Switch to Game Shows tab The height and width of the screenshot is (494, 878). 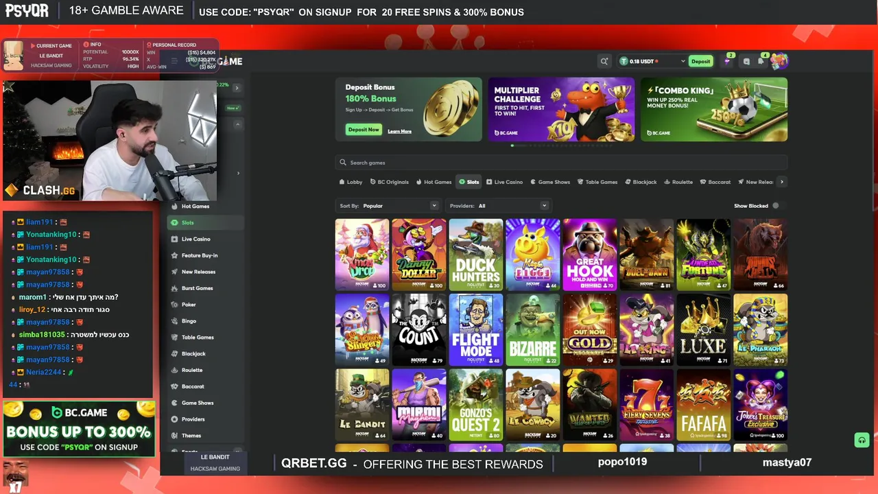point(550,182)
